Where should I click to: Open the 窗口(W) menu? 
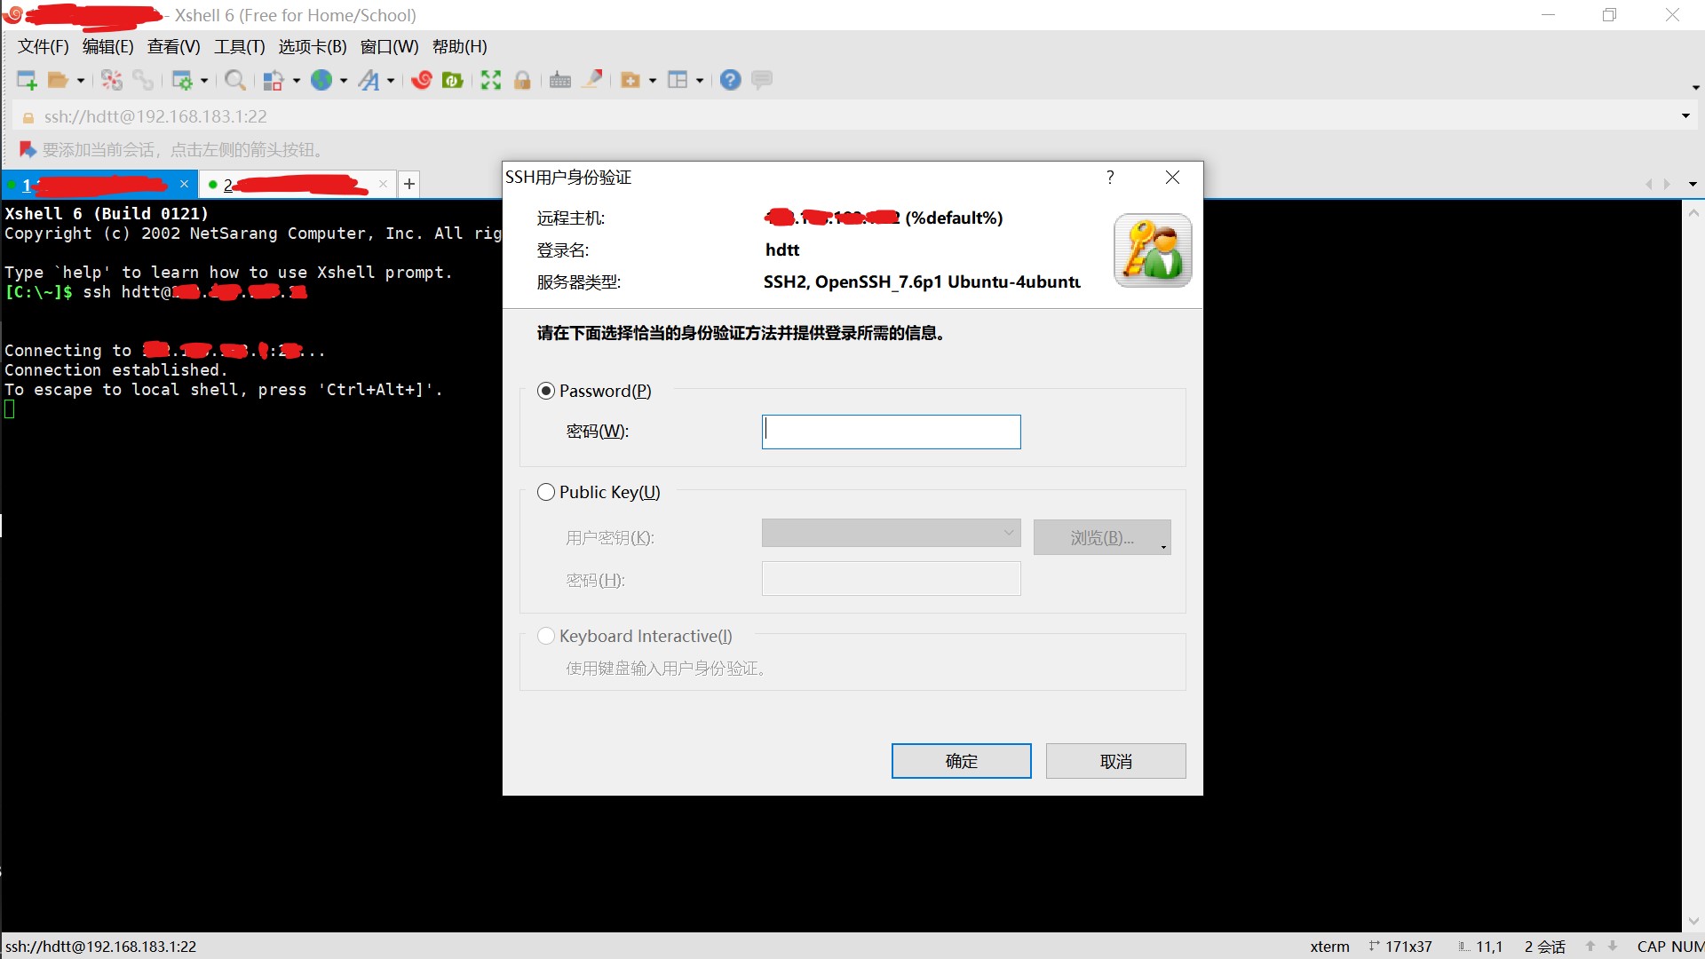[x=389, y=47]
